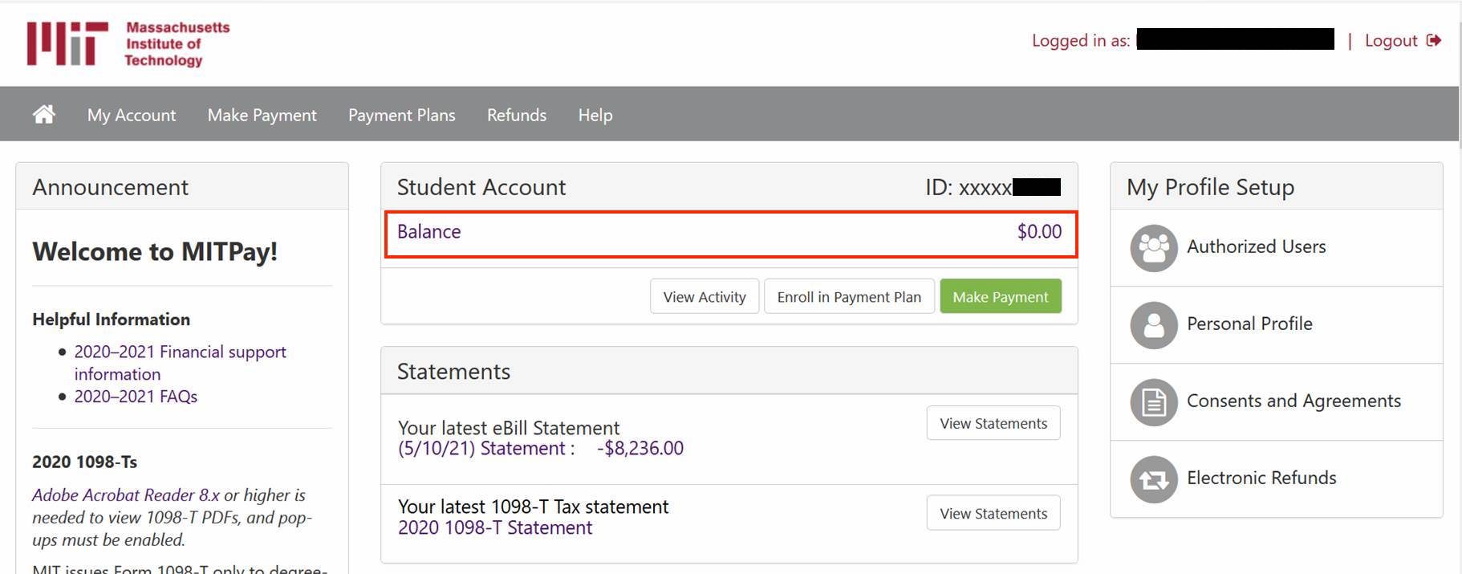Click the Authorized Users group icon

[x=1154, y=248]
